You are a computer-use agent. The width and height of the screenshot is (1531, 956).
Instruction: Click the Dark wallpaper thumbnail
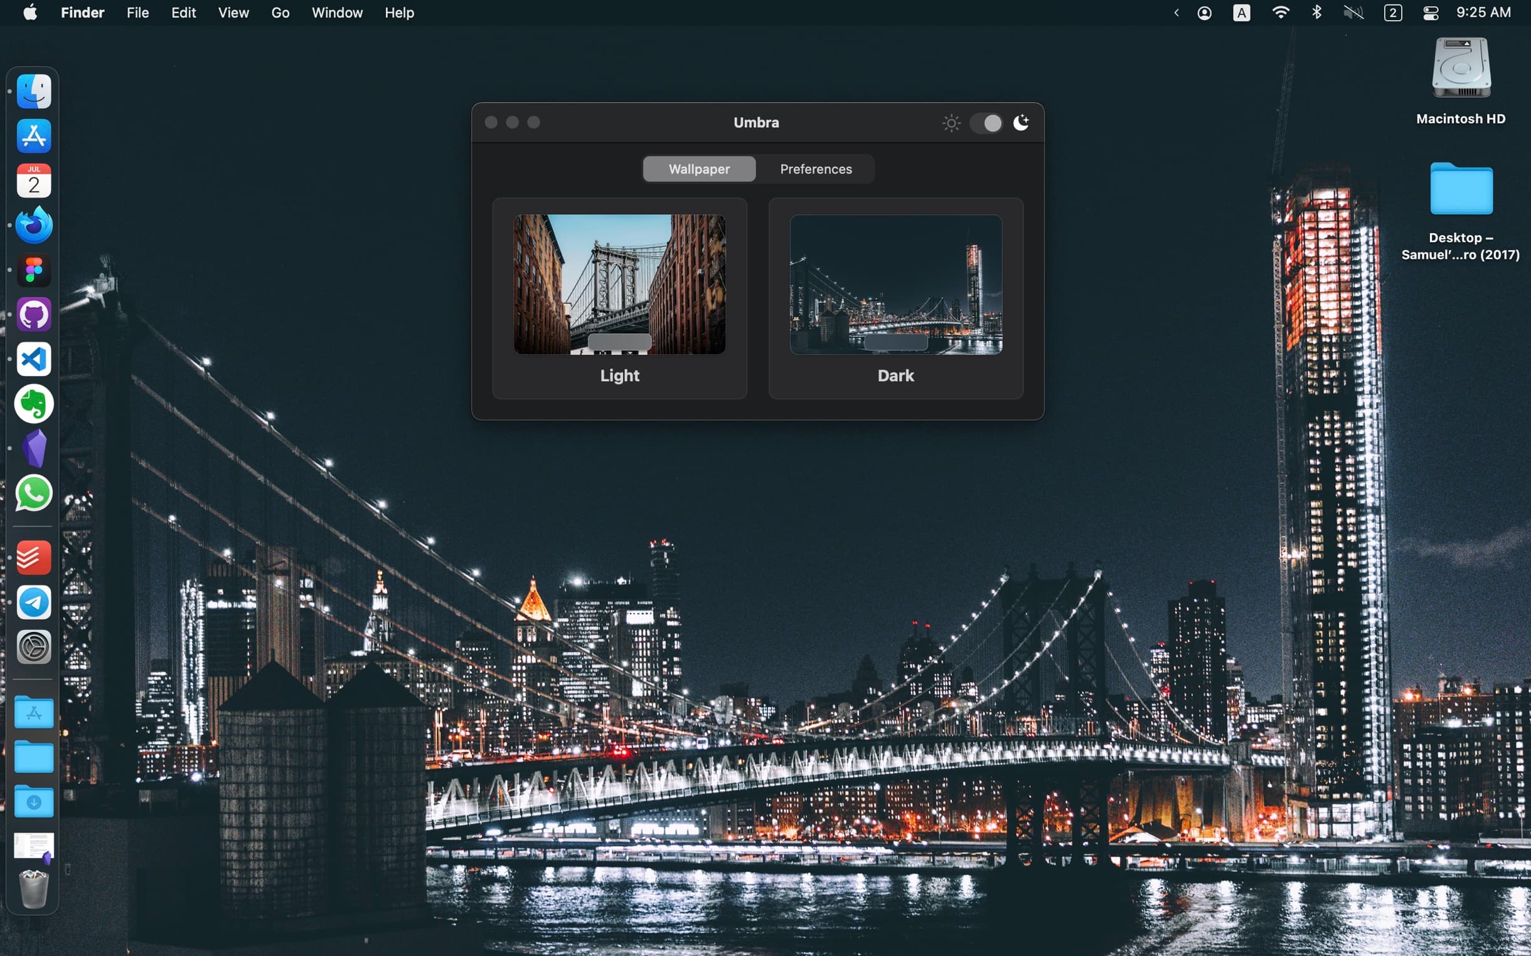(x=895, y=284)
